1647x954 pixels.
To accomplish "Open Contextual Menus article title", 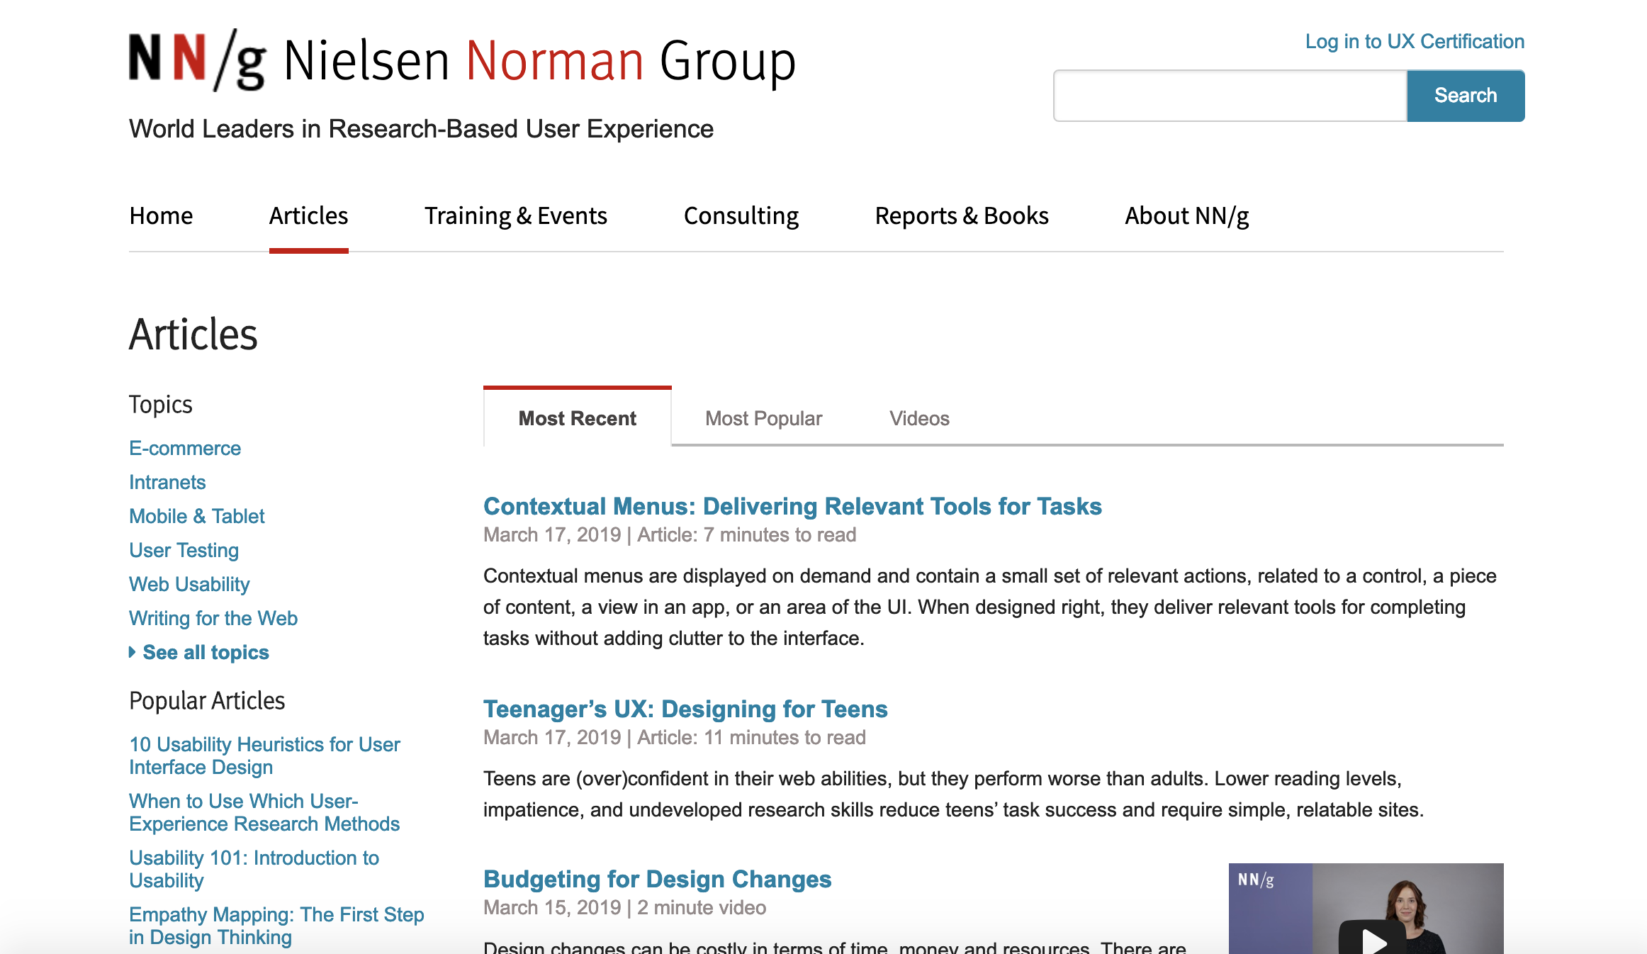I will click(792, 506).
